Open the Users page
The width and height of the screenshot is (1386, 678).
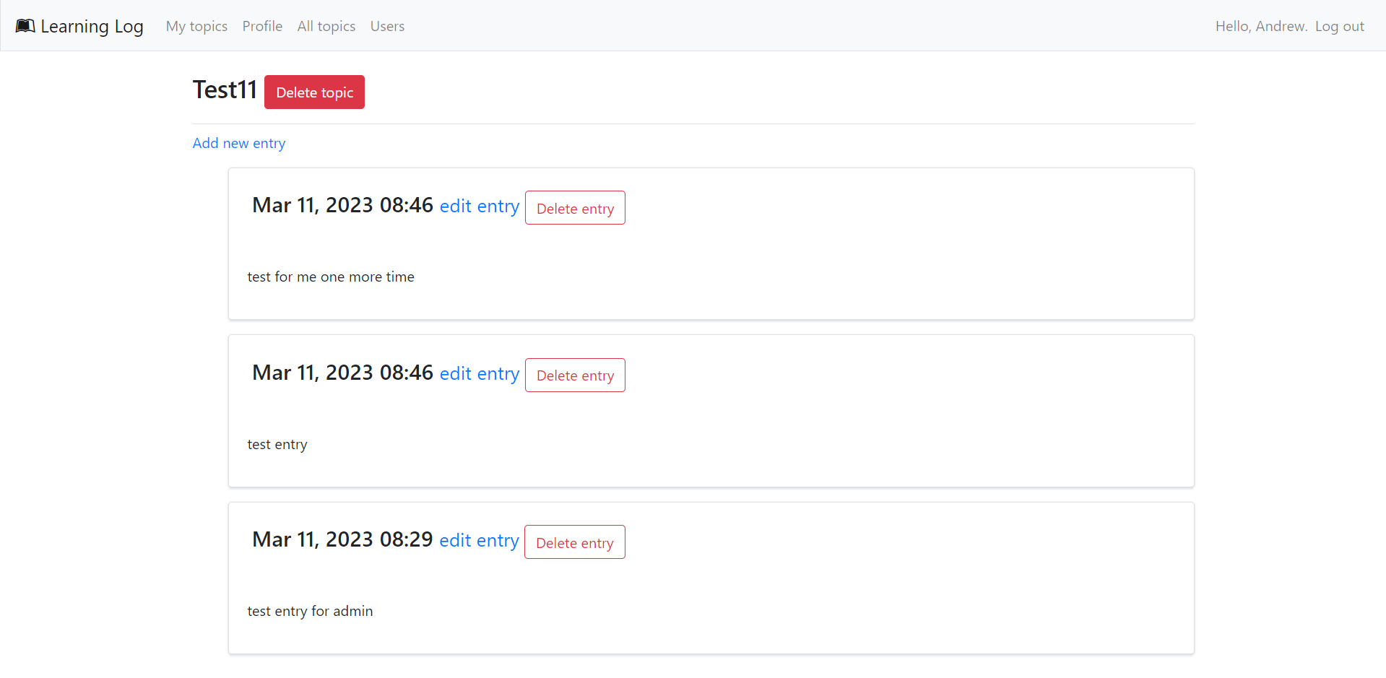tap(387, 26)
